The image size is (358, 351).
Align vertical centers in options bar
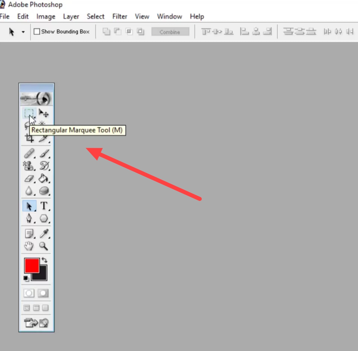click(217, 31)
